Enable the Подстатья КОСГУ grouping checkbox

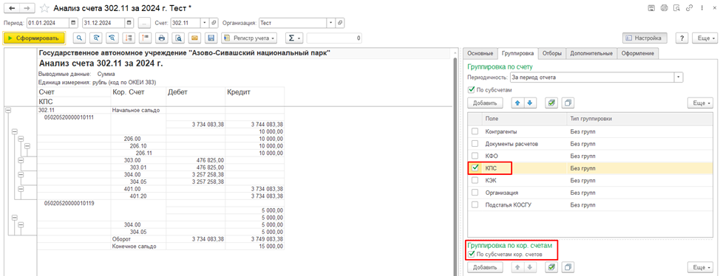475,205
